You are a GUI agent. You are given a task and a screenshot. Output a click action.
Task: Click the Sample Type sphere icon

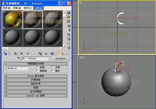(69, 13)
